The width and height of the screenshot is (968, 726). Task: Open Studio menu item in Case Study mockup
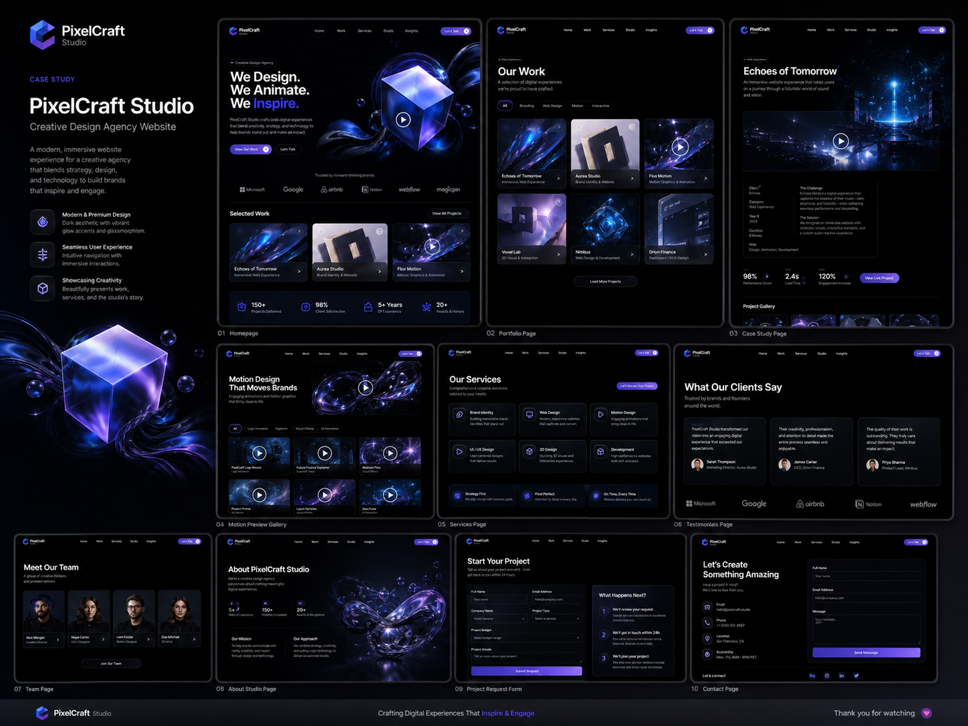point(871,30)
